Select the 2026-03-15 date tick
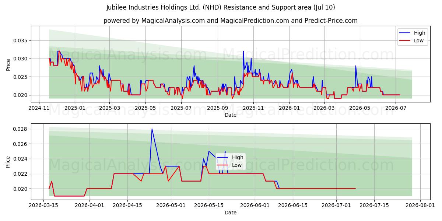This screenshot has height=221, width=442. [44, 205]
